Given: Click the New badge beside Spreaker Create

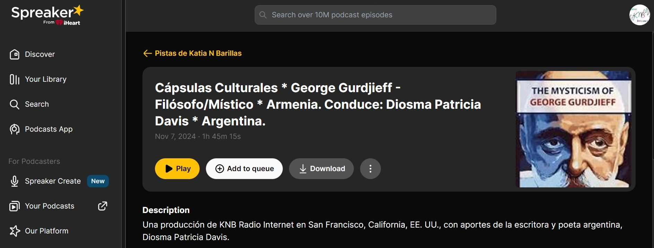Looking at the screenshot, I should (x=98, y=181).
